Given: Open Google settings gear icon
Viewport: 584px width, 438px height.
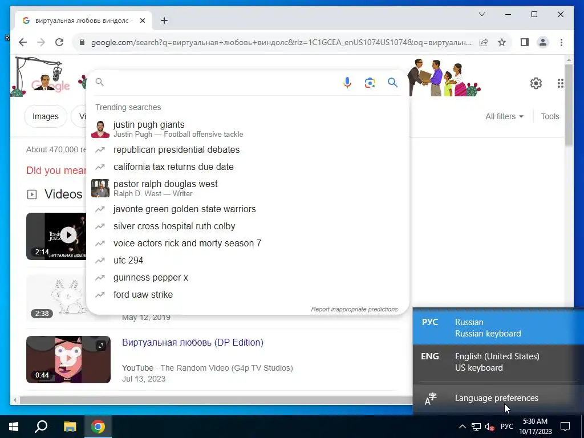Looking at the screenshot, I should tap(536, 83).
